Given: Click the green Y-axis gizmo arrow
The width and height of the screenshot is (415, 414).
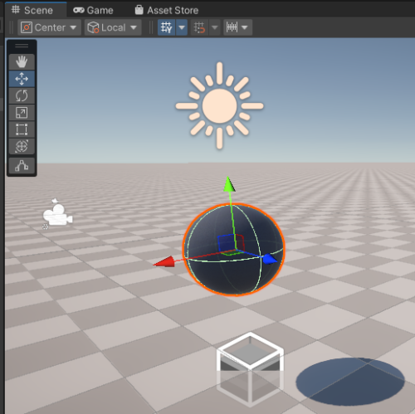Looking at the screenshot, I should pyautogui.click(x=229, y=184).
